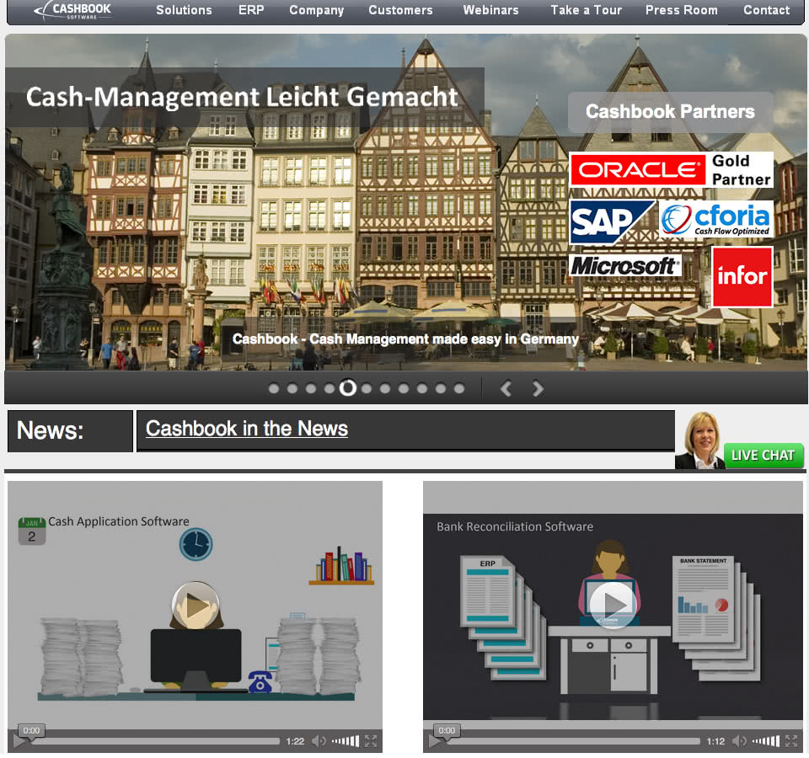The width and height of the screenshot is (809, 758).
Task: Click the Cash-Management Leicht Gemacht headline
Action: [243, 96]
